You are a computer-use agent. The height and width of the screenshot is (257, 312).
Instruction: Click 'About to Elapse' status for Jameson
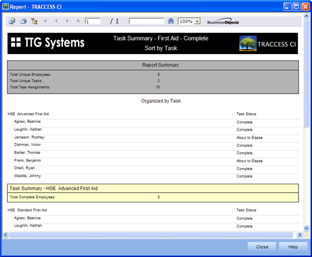250,138
